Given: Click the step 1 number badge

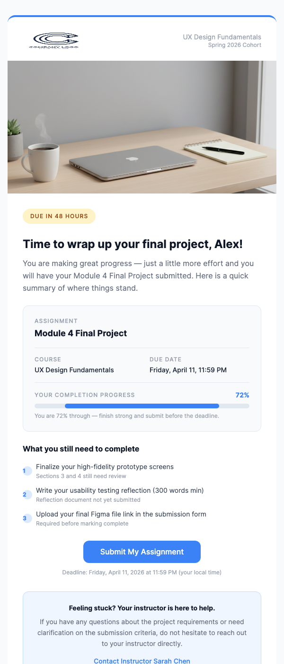Looking at the screenshot, I should pyautogui.click(x=27, y=471).
